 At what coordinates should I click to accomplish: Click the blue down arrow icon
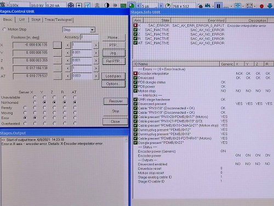tap(270, 5)
